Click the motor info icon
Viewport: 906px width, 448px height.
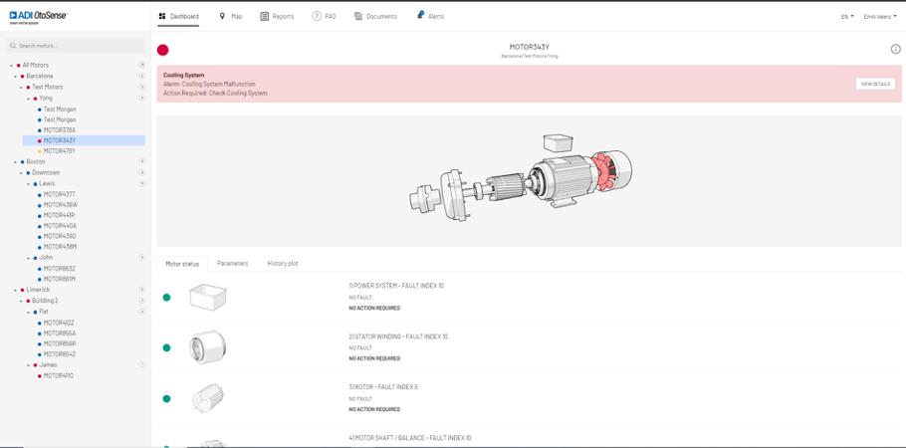point(895,50)
